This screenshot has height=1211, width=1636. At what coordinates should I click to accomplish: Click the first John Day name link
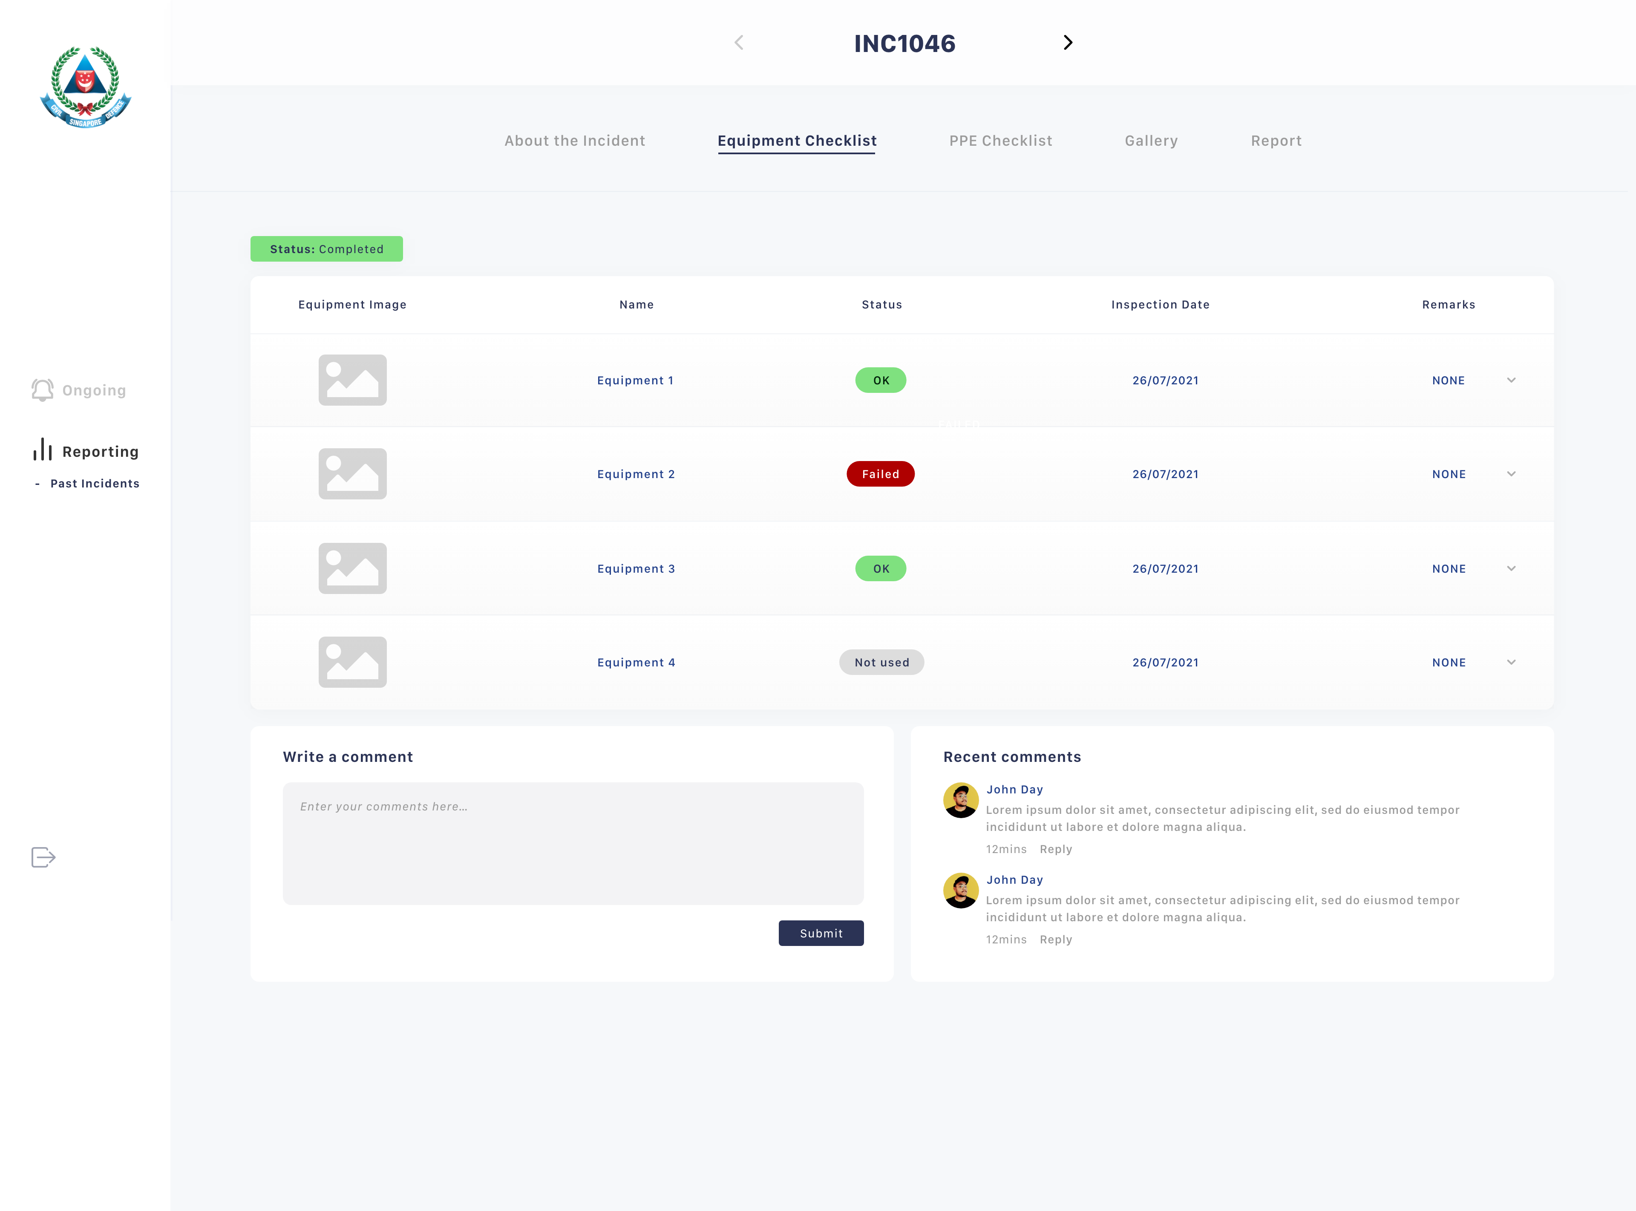(1014, 790)
